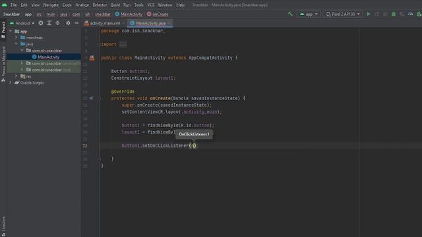Collapse the onCreate method fold marker

coord(99,98)
